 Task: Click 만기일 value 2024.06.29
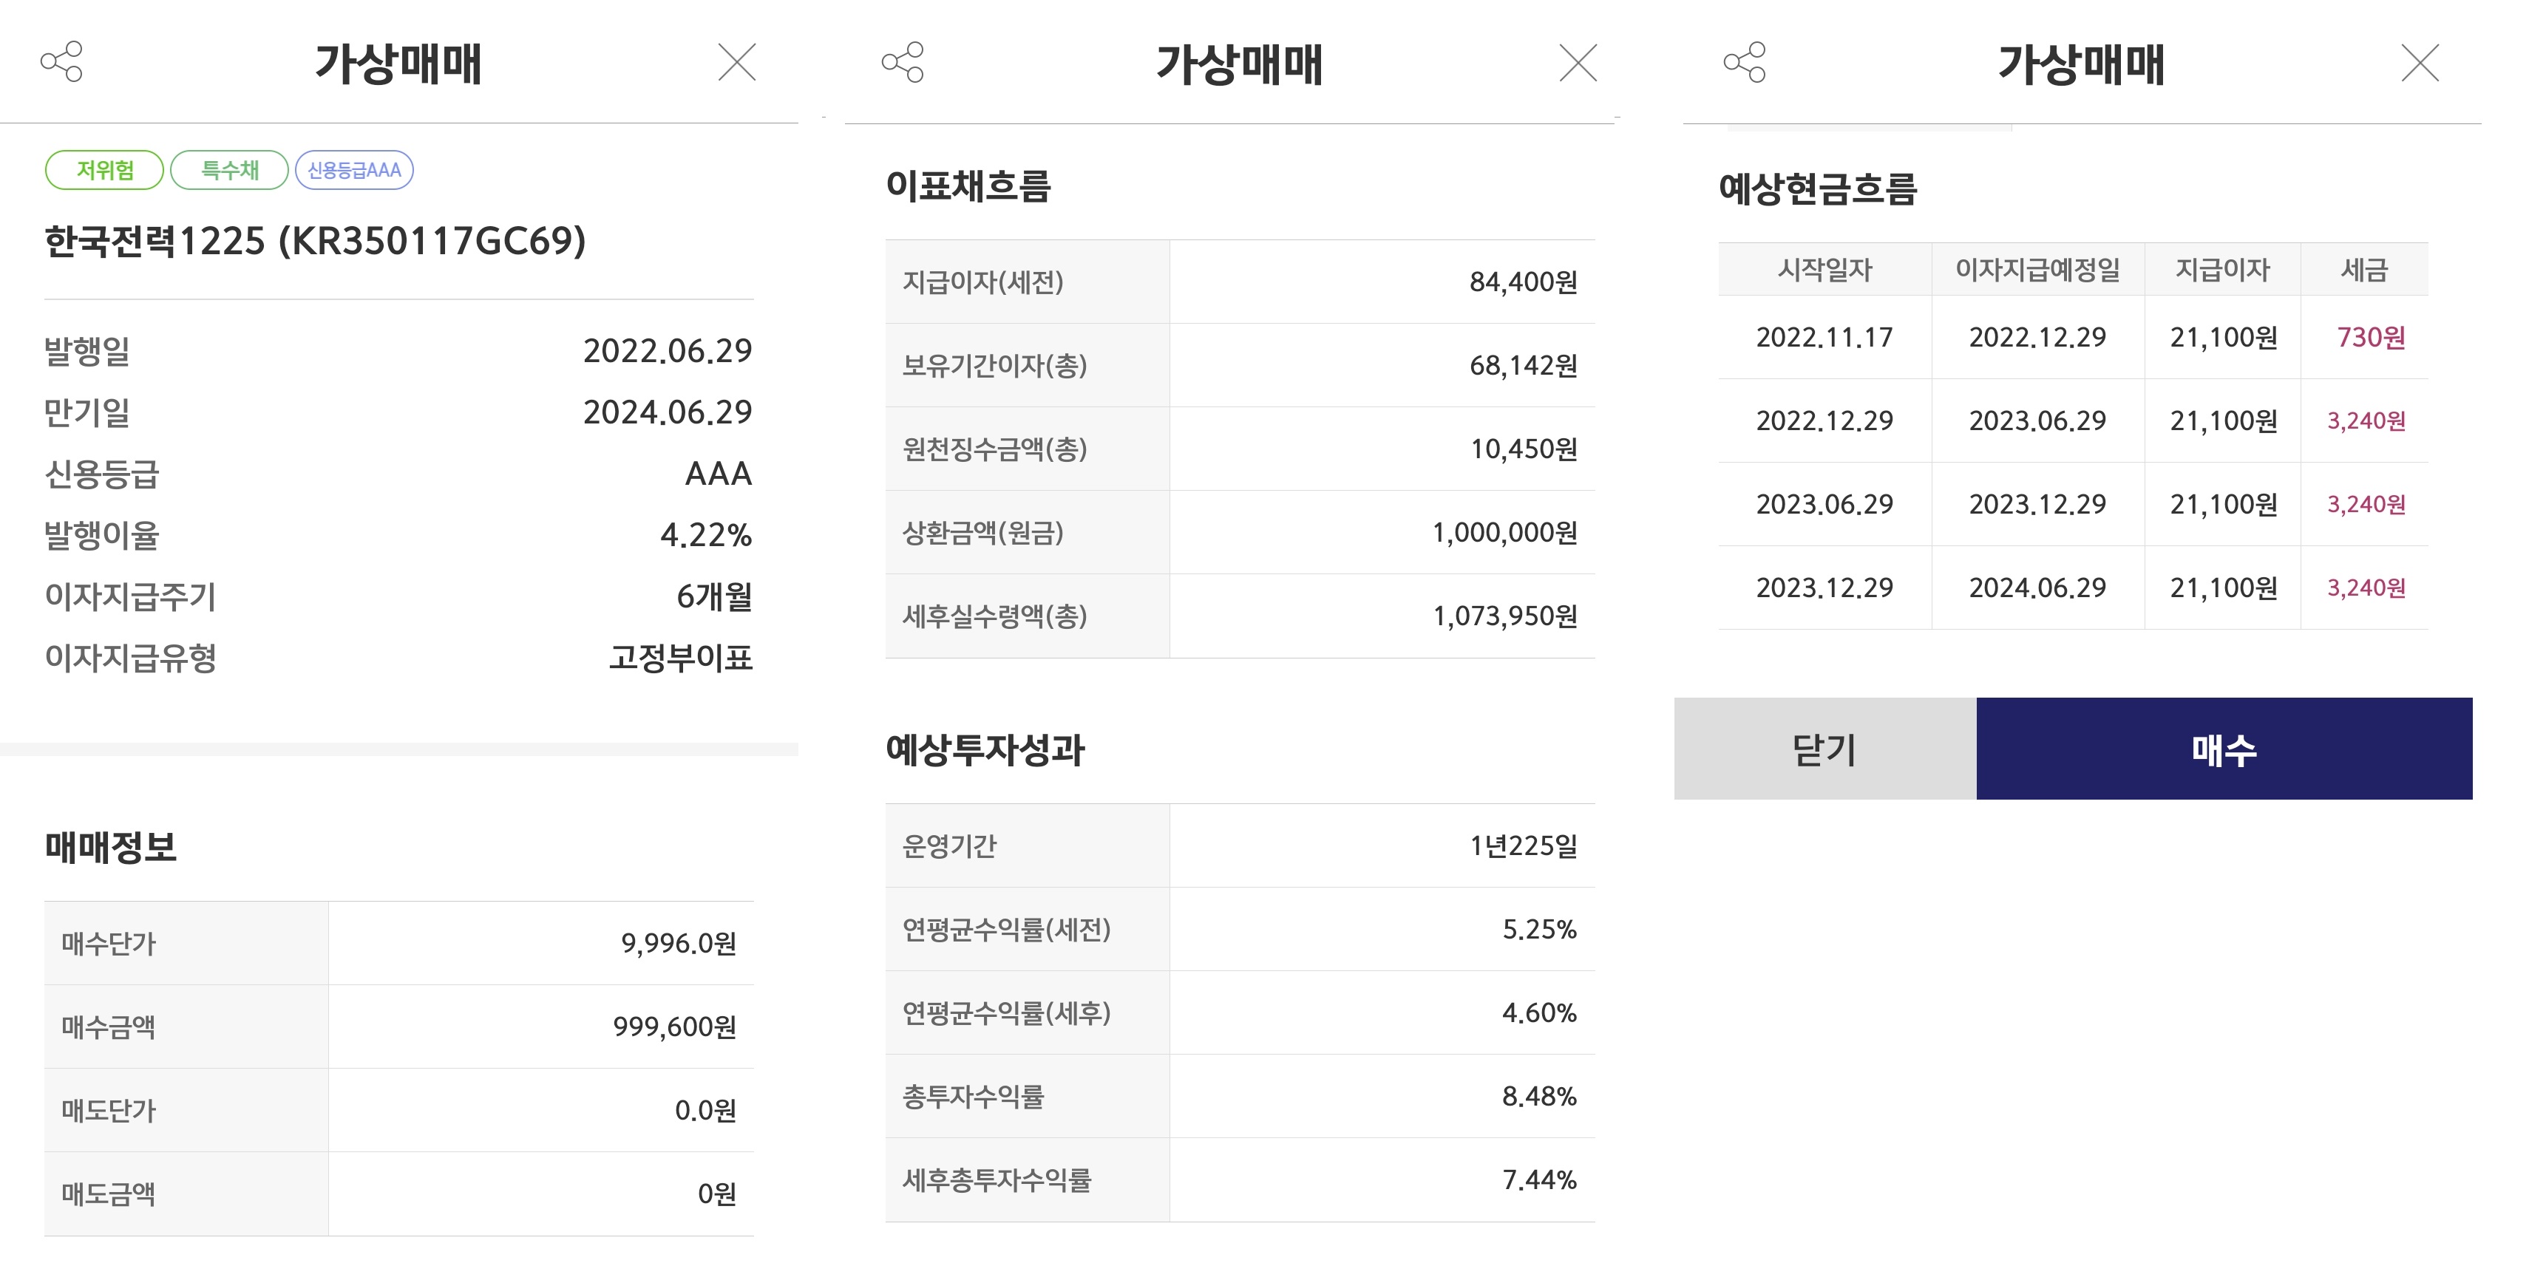click(x=667, y=412)
